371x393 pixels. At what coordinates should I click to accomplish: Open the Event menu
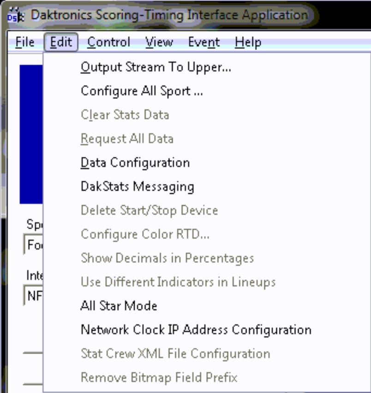point(203,42)
